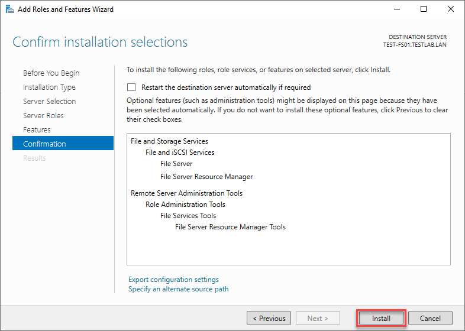
Task: Click the Install button
Action: coord(381,318)
